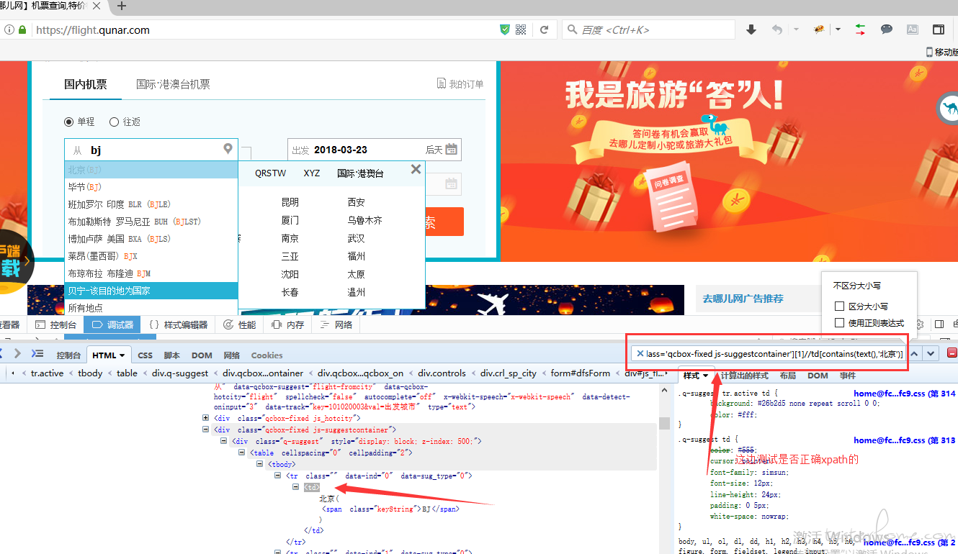Open the 网络 network devtools tab
Image resolution: width=958 pixels, height=554 pixels.
(x=336, y=324)
